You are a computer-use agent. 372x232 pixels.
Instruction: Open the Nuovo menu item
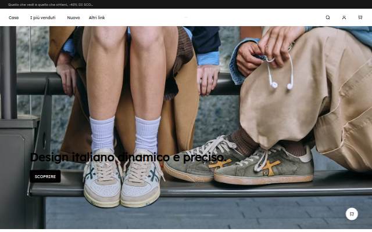pos(73,18)
